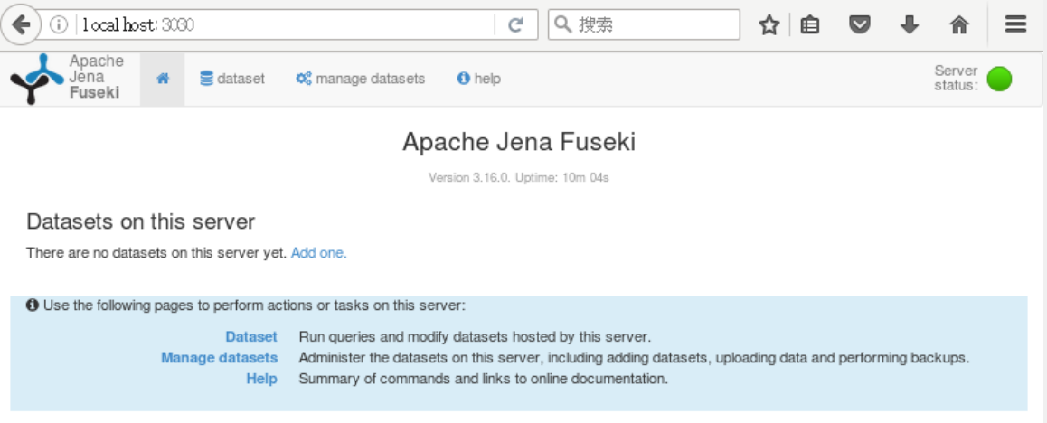Open the hamburger menu
The width and height of the screenshot is (1047, 423).
pyautogui.click(x=1015, y=25)
